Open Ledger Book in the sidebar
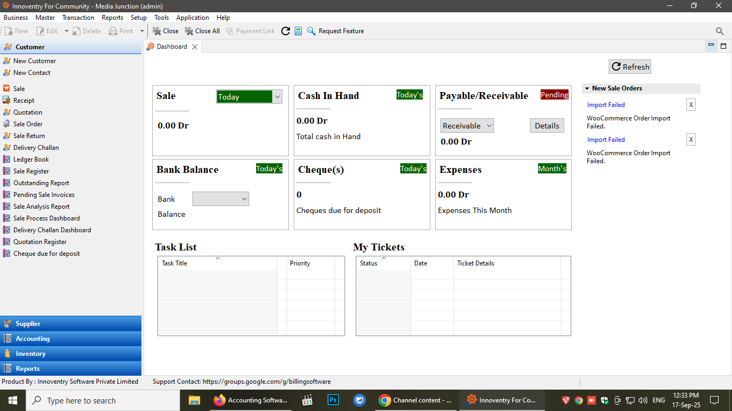Image resolution: width=732 pixels, height=411 pixels. [x=31, y=159]
